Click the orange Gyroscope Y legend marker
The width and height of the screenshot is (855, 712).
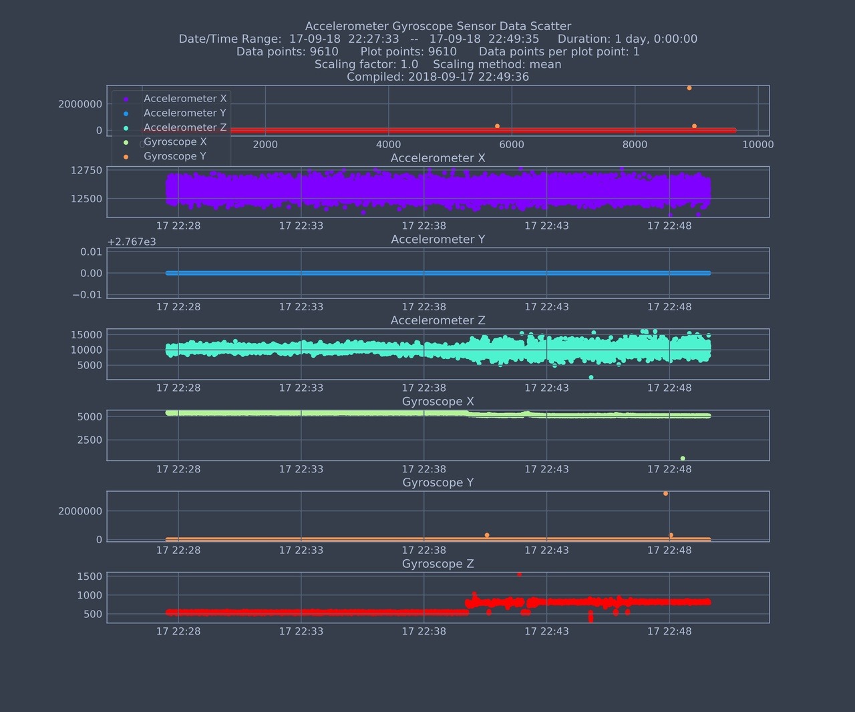click(x=126, y=157)
